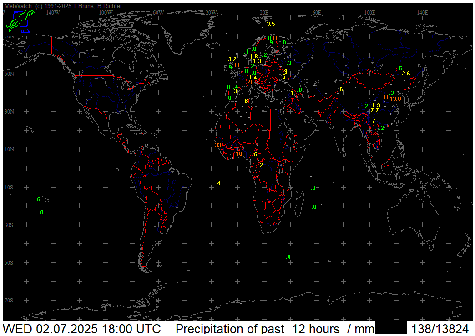Click the '100W' longitude label
475x336 pixels.
pyautogui.click(x=106, y=12)
